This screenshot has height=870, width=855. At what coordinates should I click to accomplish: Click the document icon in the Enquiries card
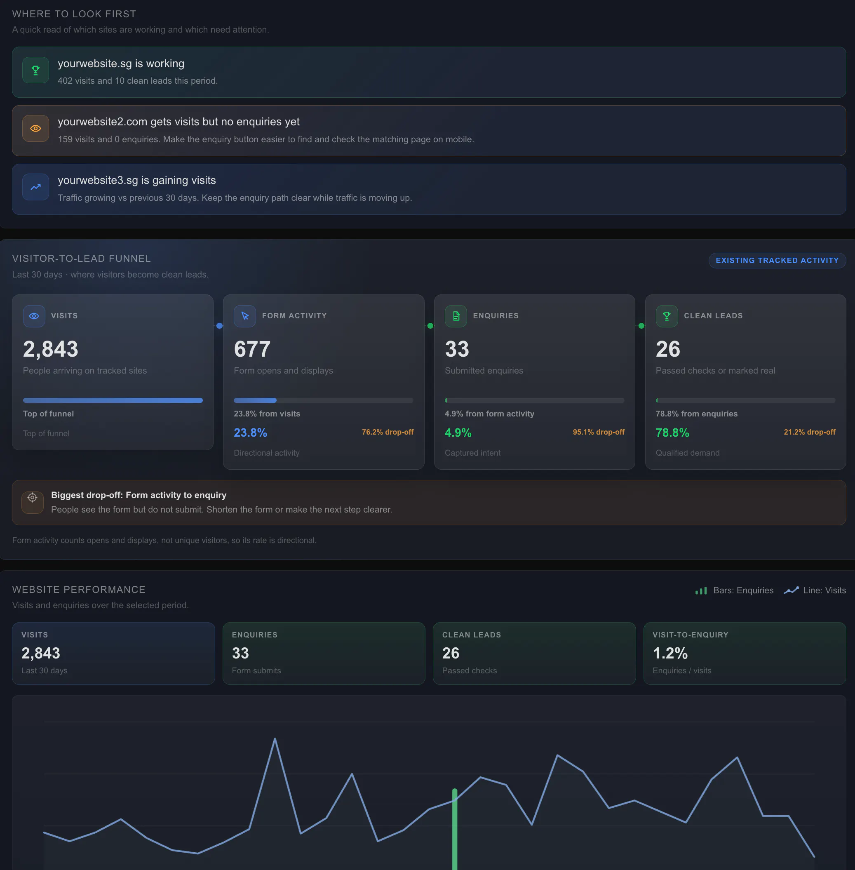point(456,316)
